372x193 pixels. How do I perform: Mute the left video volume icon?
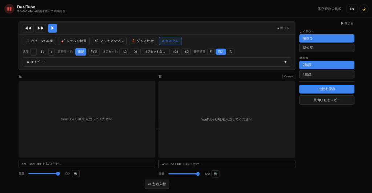click(75, 174)
